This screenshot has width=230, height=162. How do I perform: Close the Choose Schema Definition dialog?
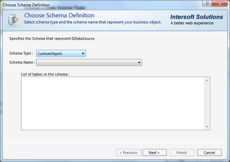coord(220,3)
